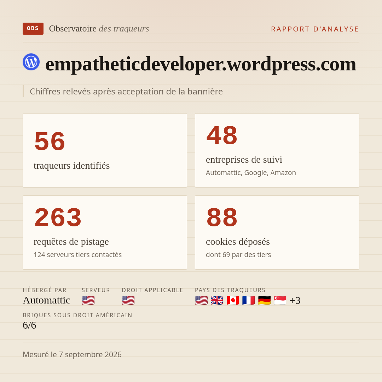Click the Germany flag icon
382x382 pixels.
pos(264,300)
